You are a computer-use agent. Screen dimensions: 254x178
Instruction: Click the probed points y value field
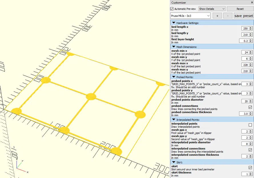[245, 93]
